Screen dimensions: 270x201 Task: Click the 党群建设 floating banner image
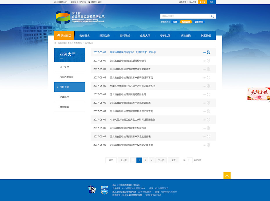pos(258,94)
